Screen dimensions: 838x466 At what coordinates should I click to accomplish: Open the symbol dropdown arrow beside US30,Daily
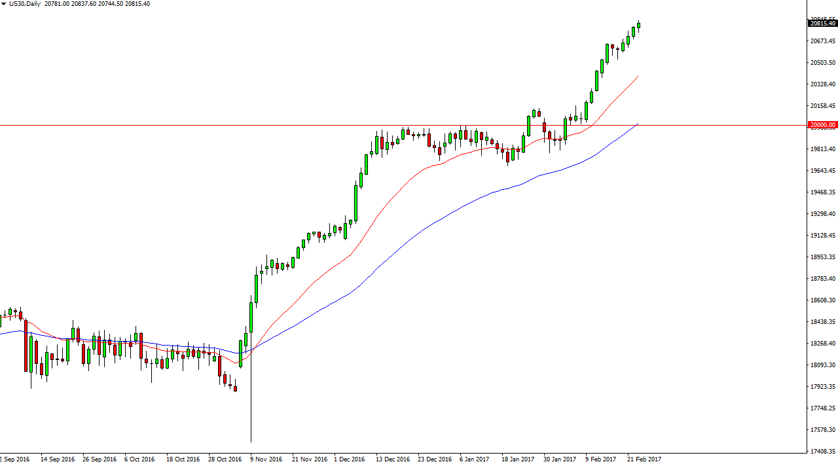pyautogui.click(x=5, y=4)
